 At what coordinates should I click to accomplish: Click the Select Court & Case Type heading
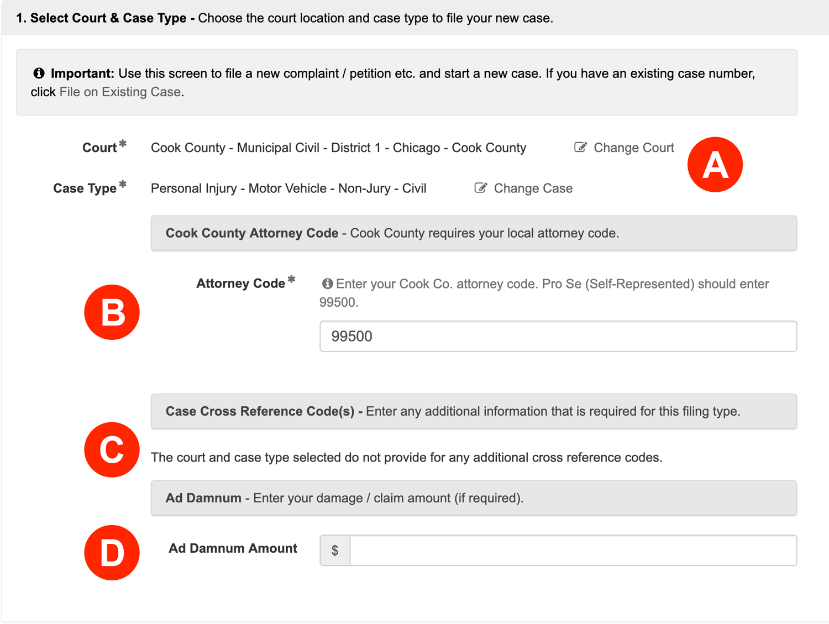108,18
